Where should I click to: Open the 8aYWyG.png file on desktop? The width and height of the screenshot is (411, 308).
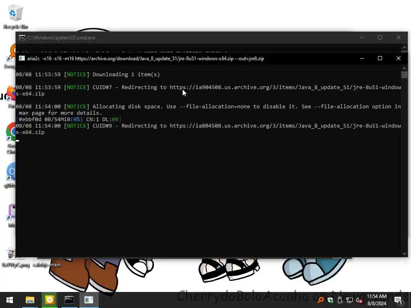pos(16,257)
